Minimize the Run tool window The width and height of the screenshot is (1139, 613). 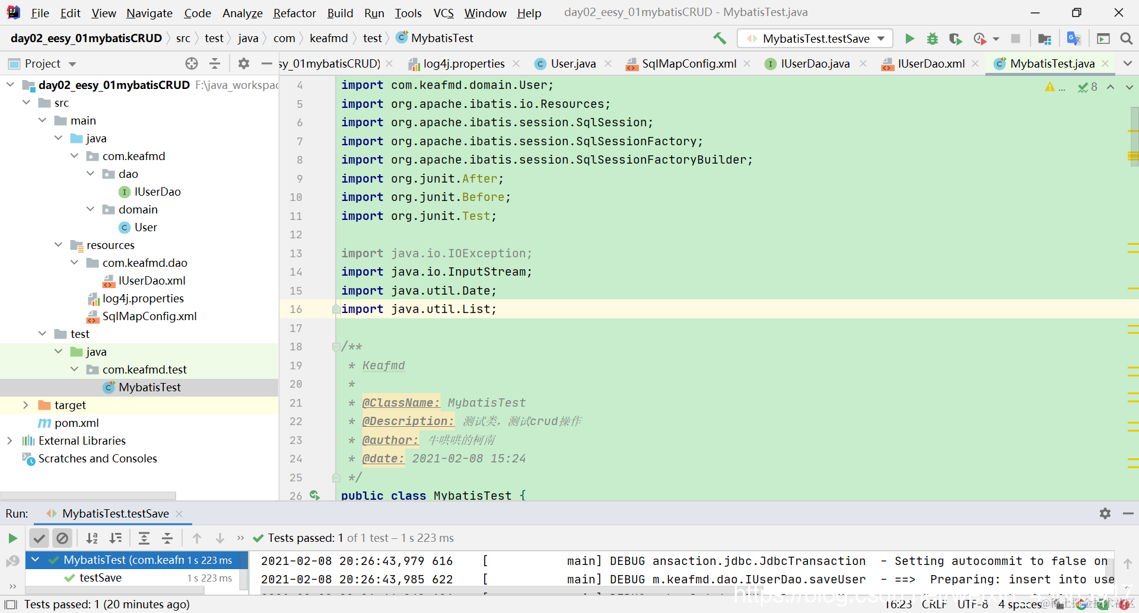point(1128,513)
